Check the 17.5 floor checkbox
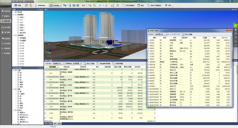The height and width of the screenshot is (128, 238). pos(18,20)
